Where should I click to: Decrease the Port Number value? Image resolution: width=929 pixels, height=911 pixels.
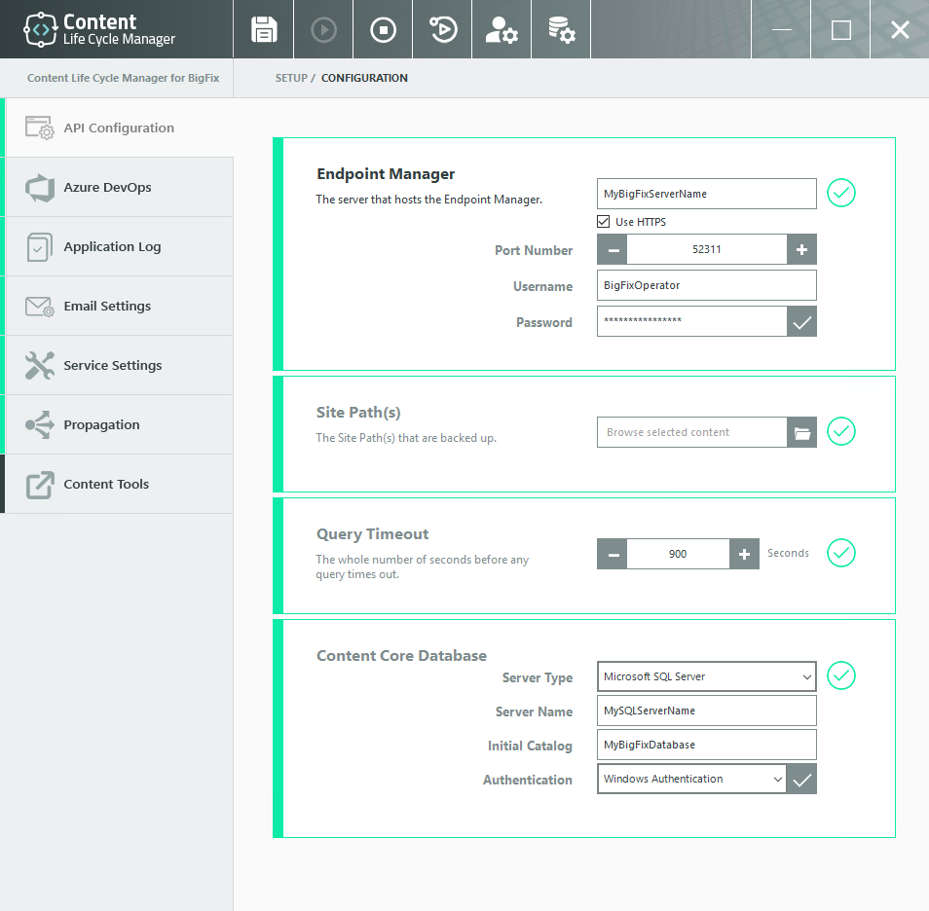coord(613,249)
